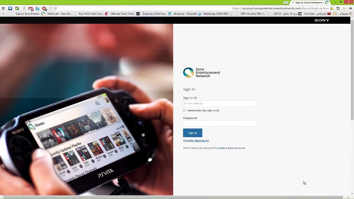The width and height of the screenshot is (354, 199).
Task: Focus the Password field
Action: 220,124
